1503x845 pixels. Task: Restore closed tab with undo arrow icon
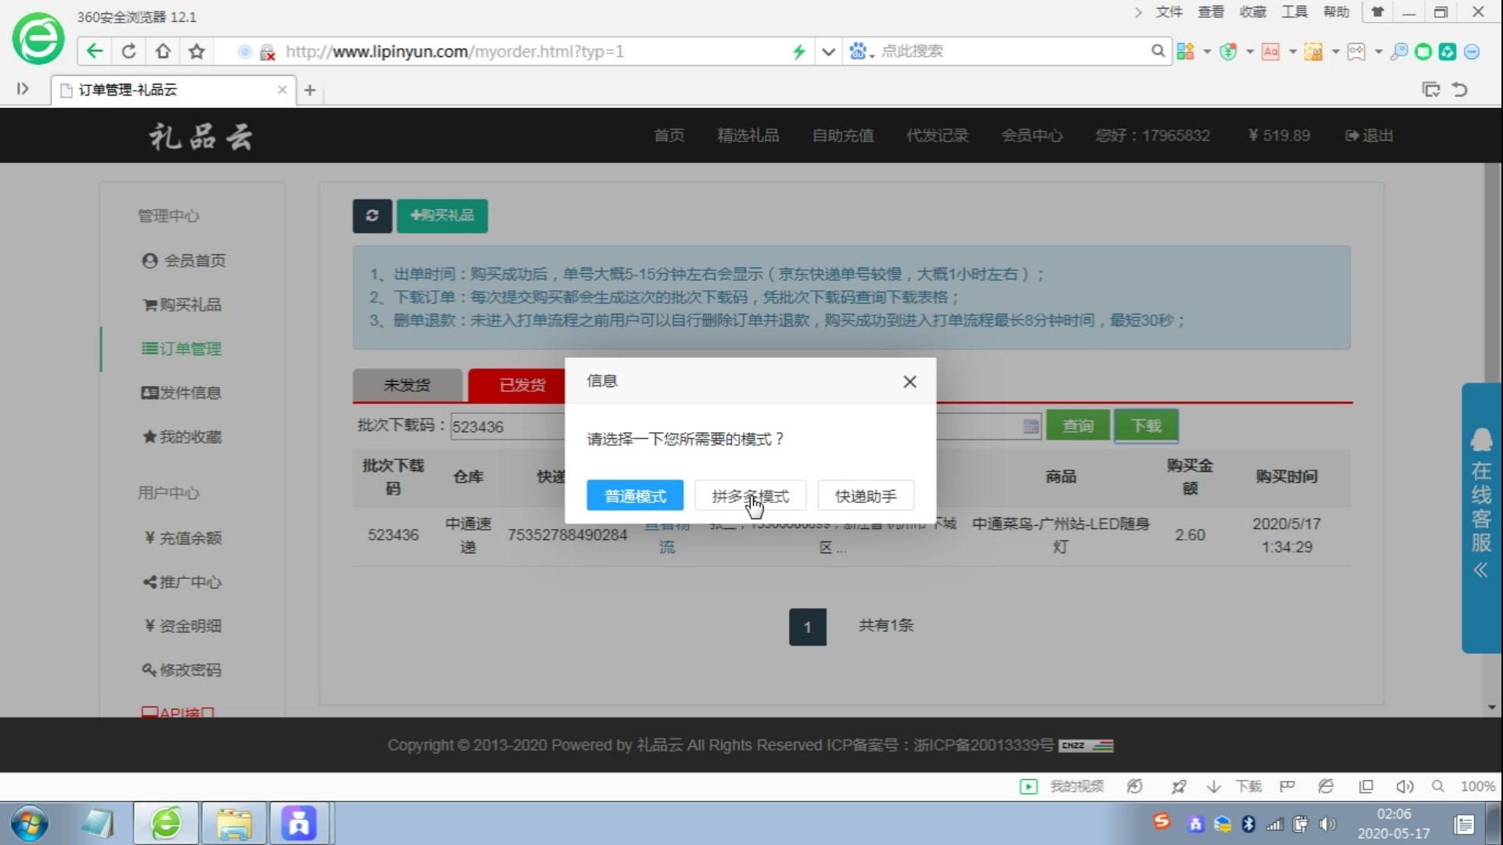point(1460,89)
